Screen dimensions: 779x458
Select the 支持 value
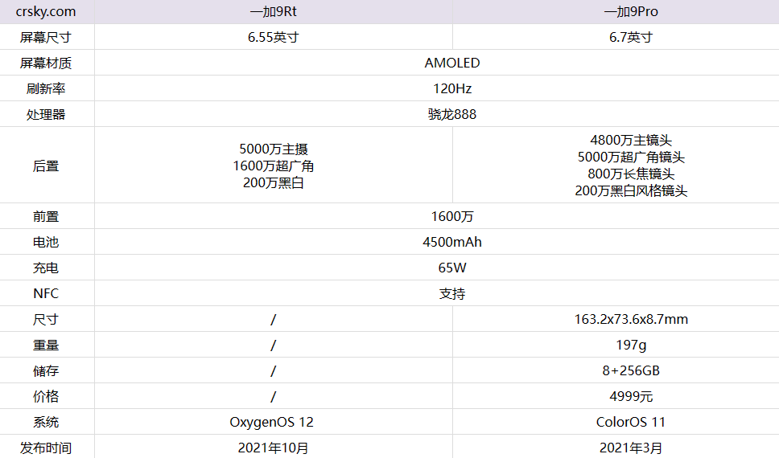coord(452,294)
